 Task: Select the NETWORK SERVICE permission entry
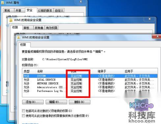point(90,84)
